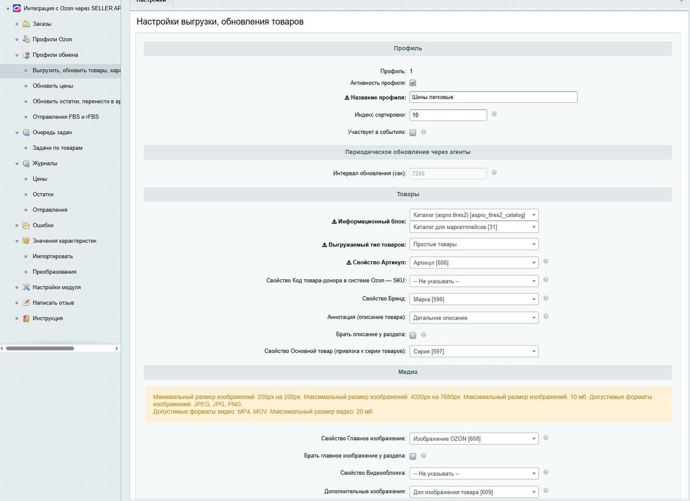Open the Остатки journal
Viewport: 690px width, 501px height.
[43, 194]
